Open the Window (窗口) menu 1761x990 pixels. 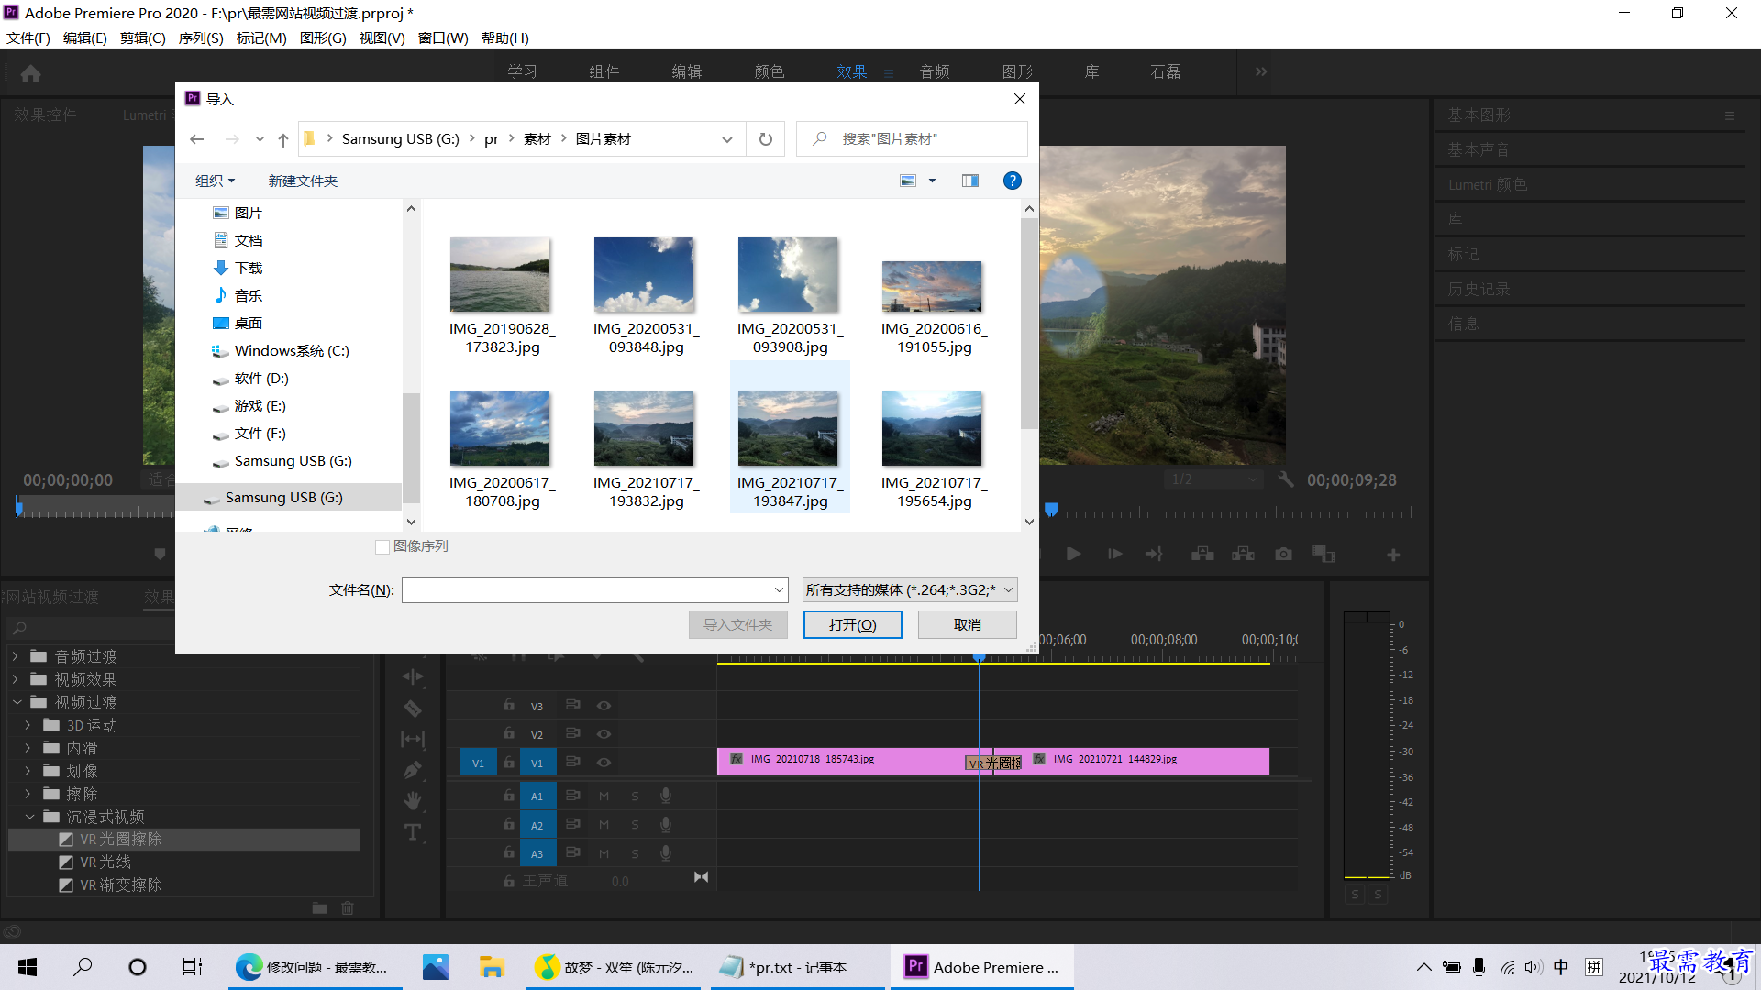[x=443, y=38]
